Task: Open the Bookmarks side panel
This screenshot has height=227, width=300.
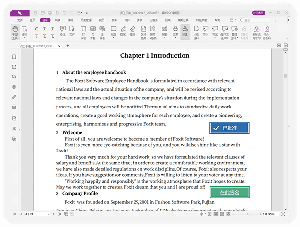Action: click(x=14, y=57)
